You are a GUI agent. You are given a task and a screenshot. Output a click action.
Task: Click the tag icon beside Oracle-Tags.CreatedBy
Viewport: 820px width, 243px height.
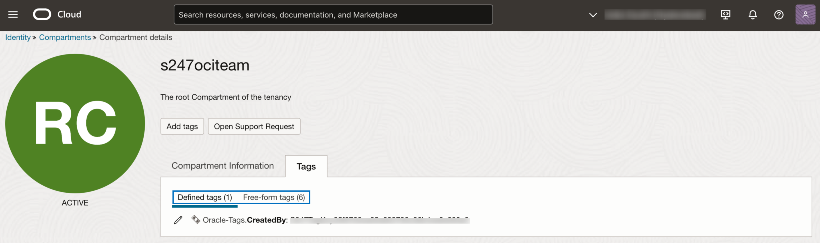pos(196,219)
